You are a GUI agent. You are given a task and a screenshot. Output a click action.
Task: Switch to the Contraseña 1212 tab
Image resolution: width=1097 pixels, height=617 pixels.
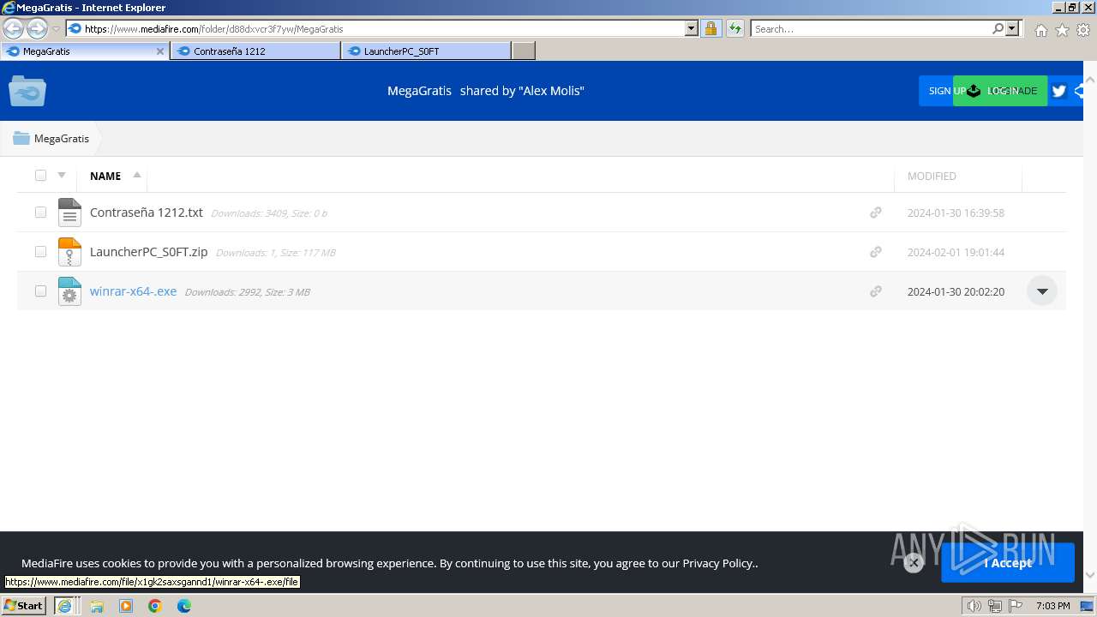255,51
